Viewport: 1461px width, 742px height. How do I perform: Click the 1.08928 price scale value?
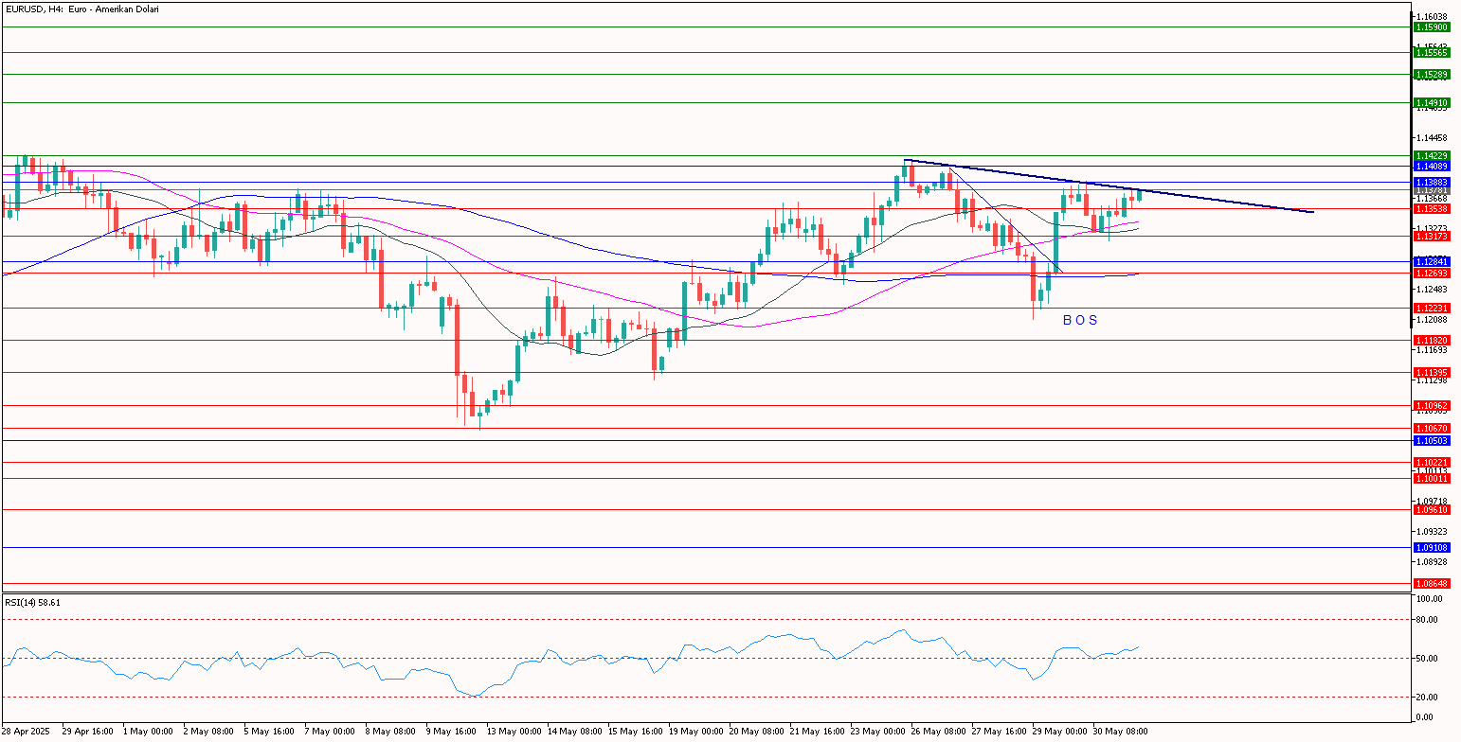[x=1432, y=562]
